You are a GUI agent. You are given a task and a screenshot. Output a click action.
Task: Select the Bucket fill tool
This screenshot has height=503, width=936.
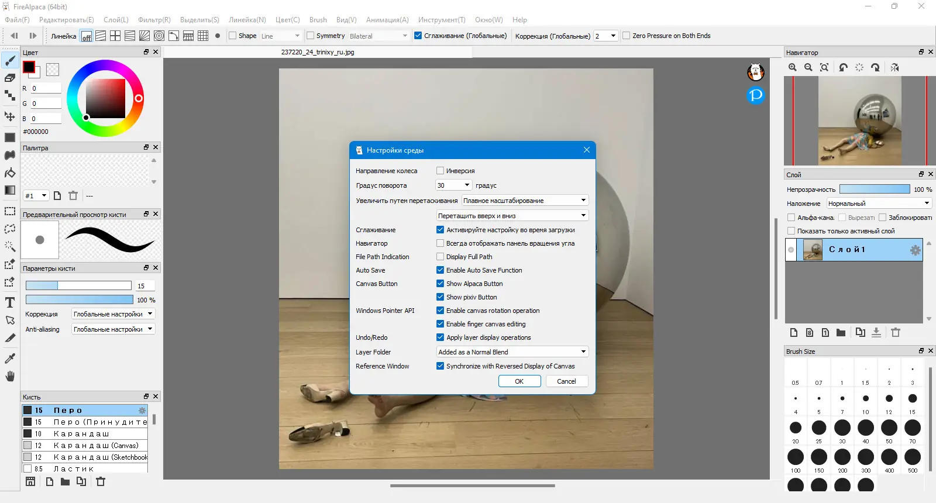pos(10,173)
